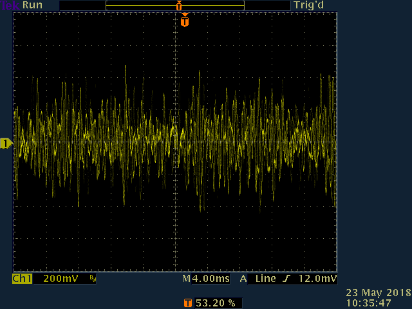The image size is (412, 309).
Task: Click the bandwidth limit Bw icon
Action: click(93, 279)
